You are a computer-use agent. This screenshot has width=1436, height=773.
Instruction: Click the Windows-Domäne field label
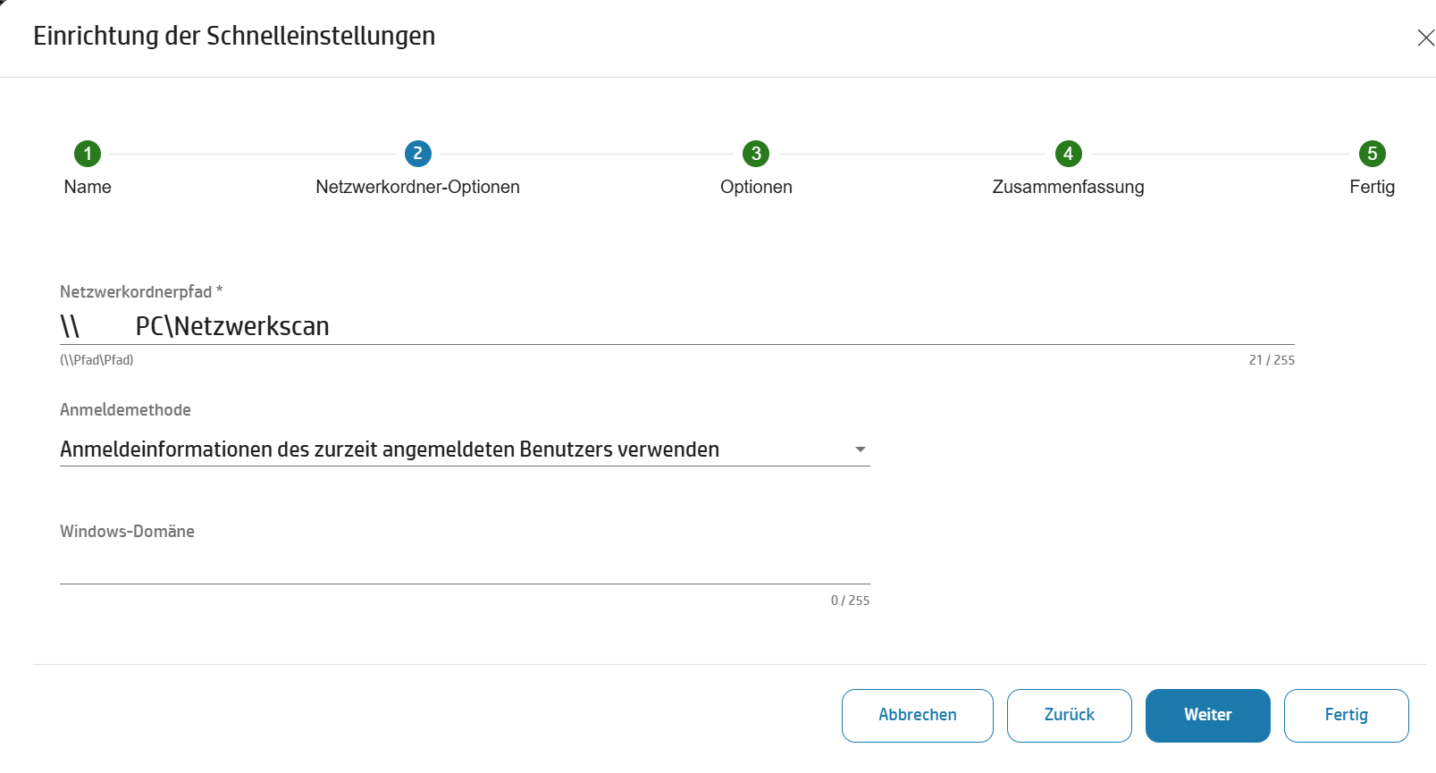pos(127,532)
